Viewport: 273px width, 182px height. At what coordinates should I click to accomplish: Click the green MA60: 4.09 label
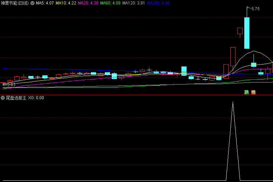[x=110, y=3]
